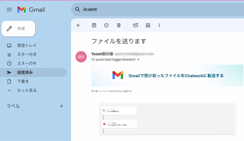Click the clock icon beside スヌーズ中
This screenshot has height=141, width=244.
point(9,63)
